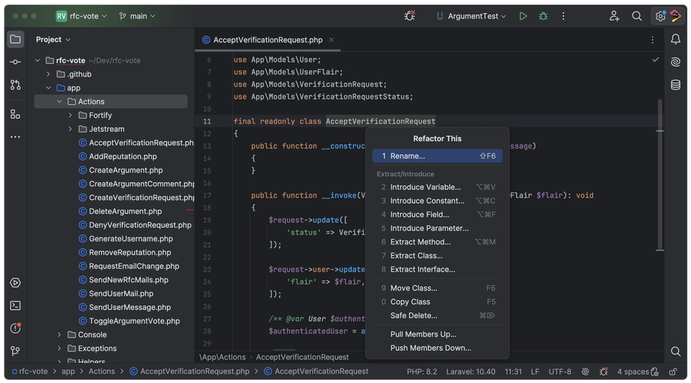Open the Services run tool window icon

tap(15, 283)
